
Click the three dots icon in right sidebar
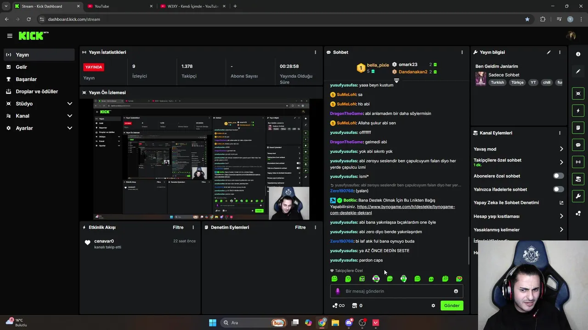(578, 213)
